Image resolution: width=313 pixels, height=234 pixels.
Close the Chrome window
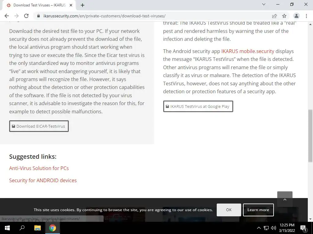(x=306, y=4)
